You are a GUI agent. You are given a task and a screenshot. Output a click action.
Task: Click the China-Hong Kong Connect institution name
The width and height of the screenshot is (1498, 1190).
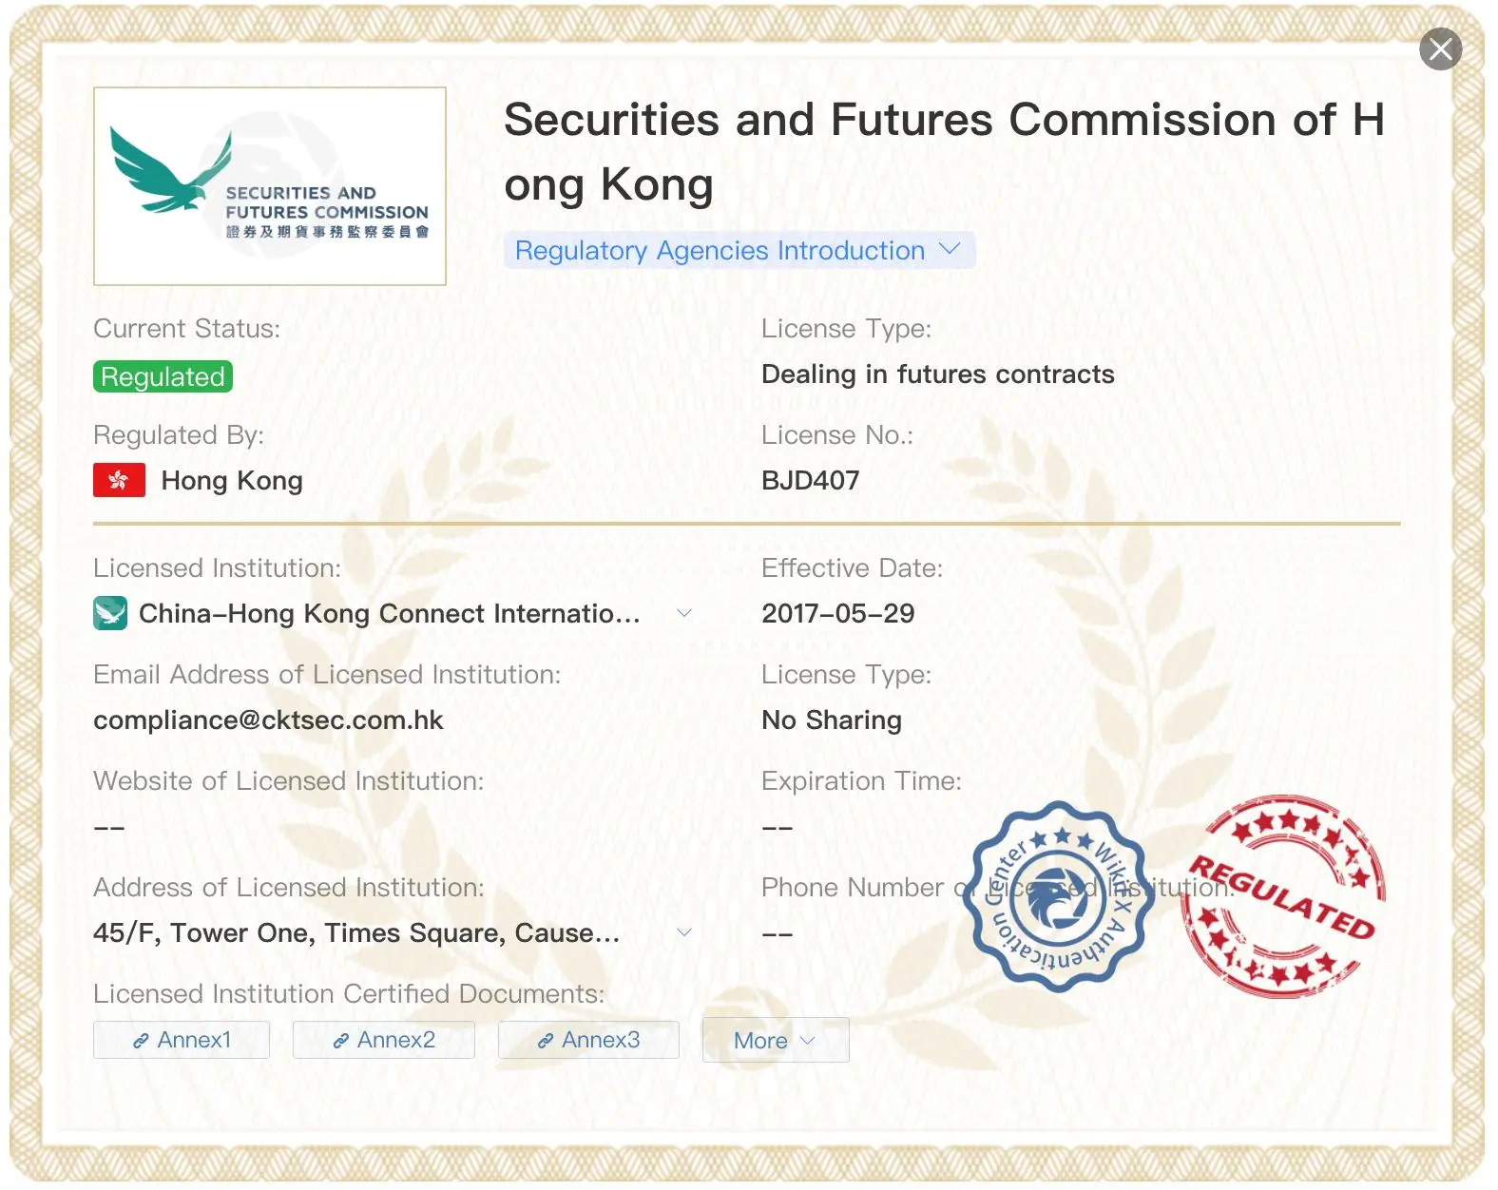coord(390,614)
